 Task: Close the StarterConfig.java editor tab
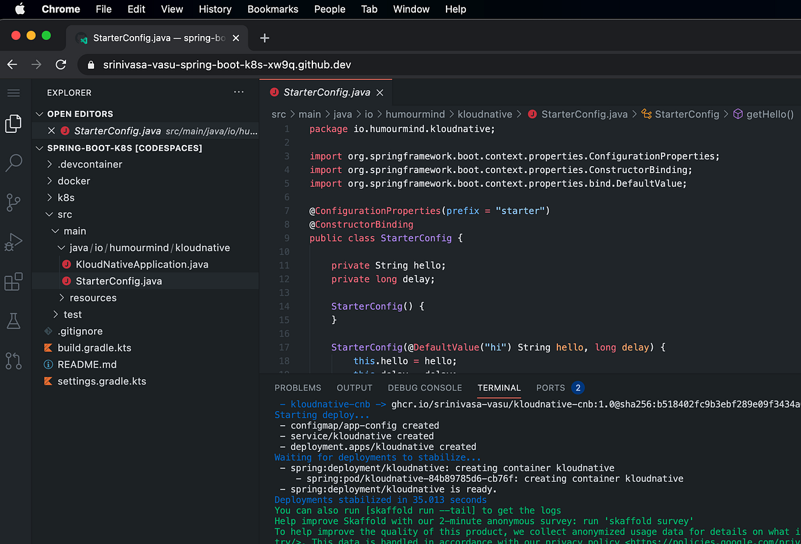point(379,92)
